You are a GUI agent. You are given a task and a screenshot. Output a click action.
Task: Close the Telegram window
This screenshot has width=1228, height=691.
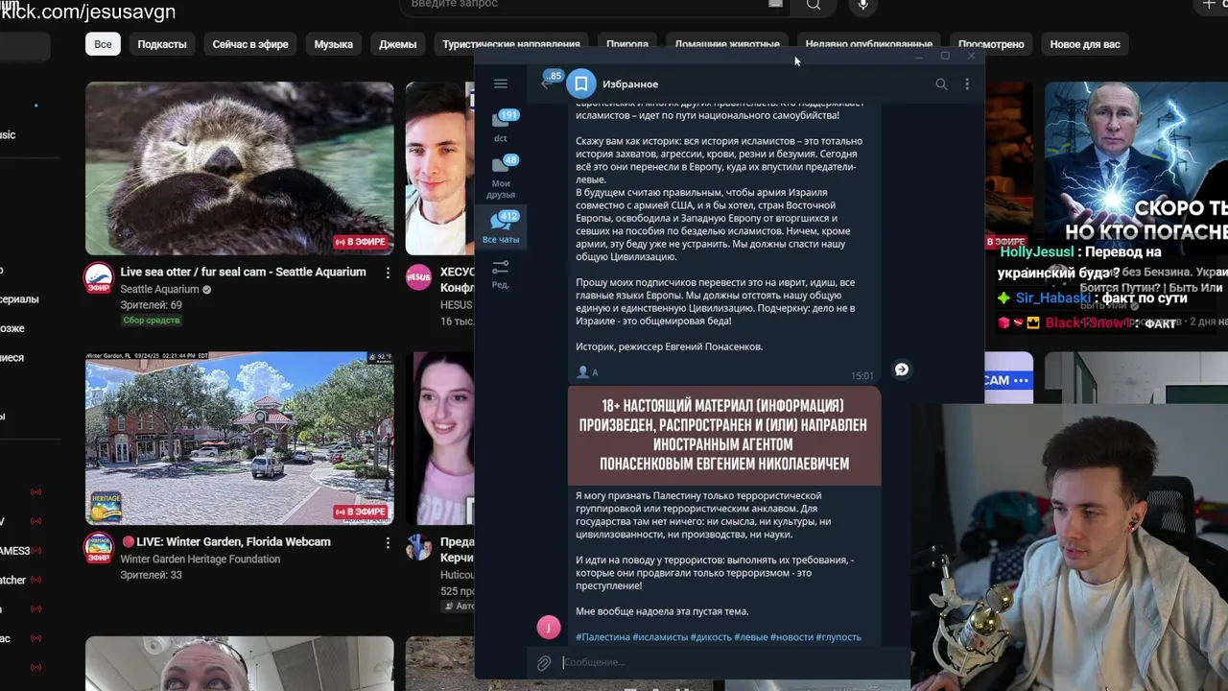(x=971, y=56)
